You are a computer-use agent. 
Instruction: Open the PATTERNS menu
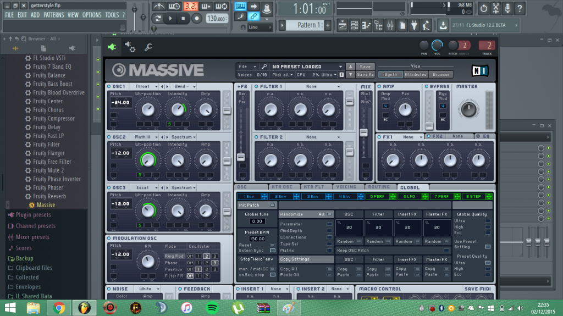(x=53, y=15)
